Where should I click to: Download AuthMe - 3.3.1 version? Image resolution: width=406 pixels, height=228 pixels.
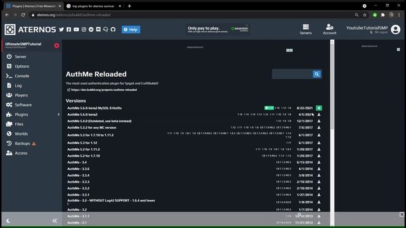click(319, 194)
